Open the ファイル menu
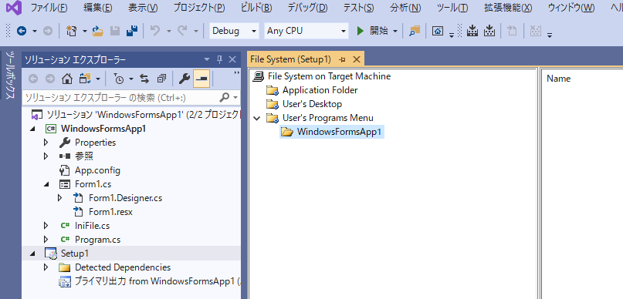The width and height of the screenshot is (623, 299). (49, 8)
